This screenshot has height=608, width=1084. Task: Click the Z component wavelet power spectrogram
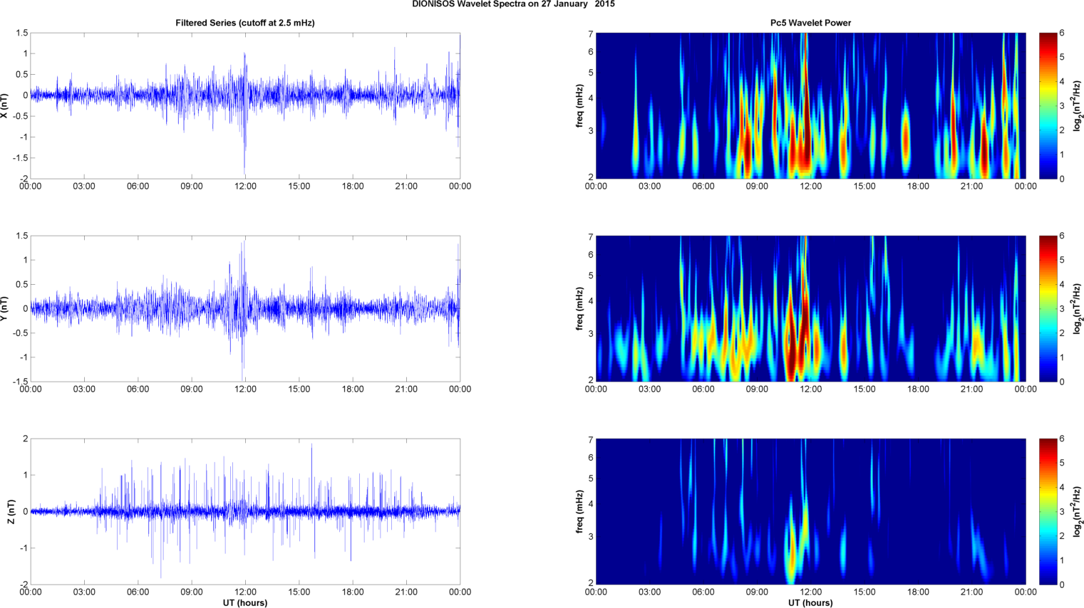click(810, 511)
